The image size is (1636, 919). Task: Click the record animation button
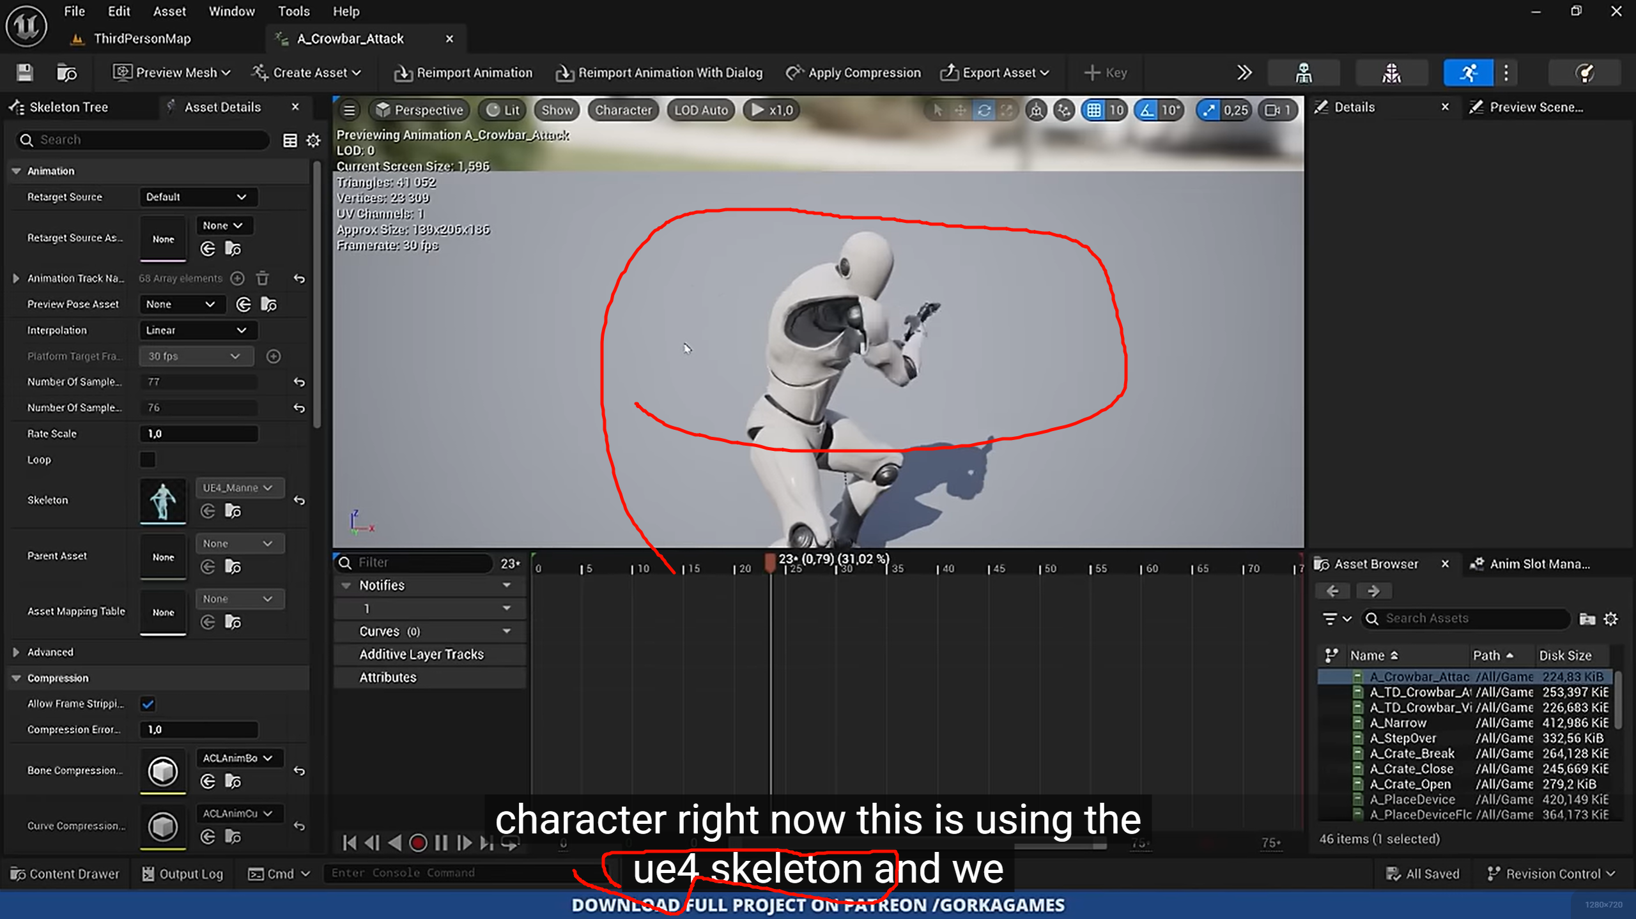click(418, 843)
